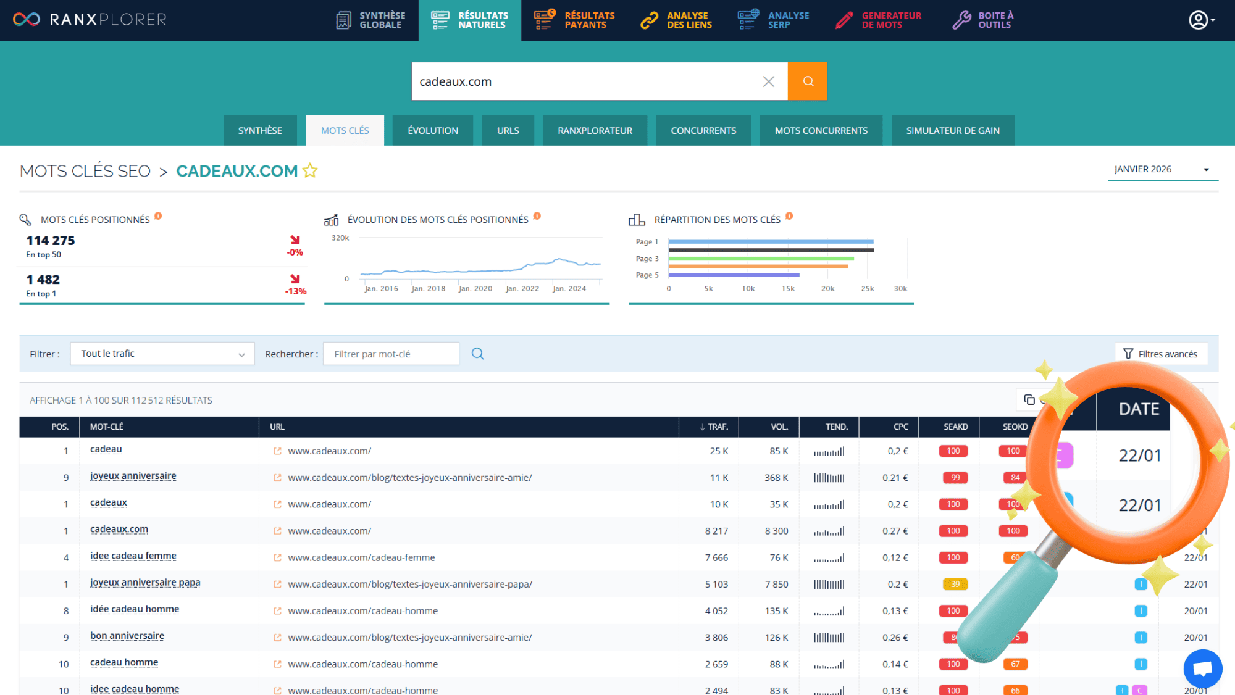Open the chat support bubble
1235x695 pixels.
[1202, 668]
